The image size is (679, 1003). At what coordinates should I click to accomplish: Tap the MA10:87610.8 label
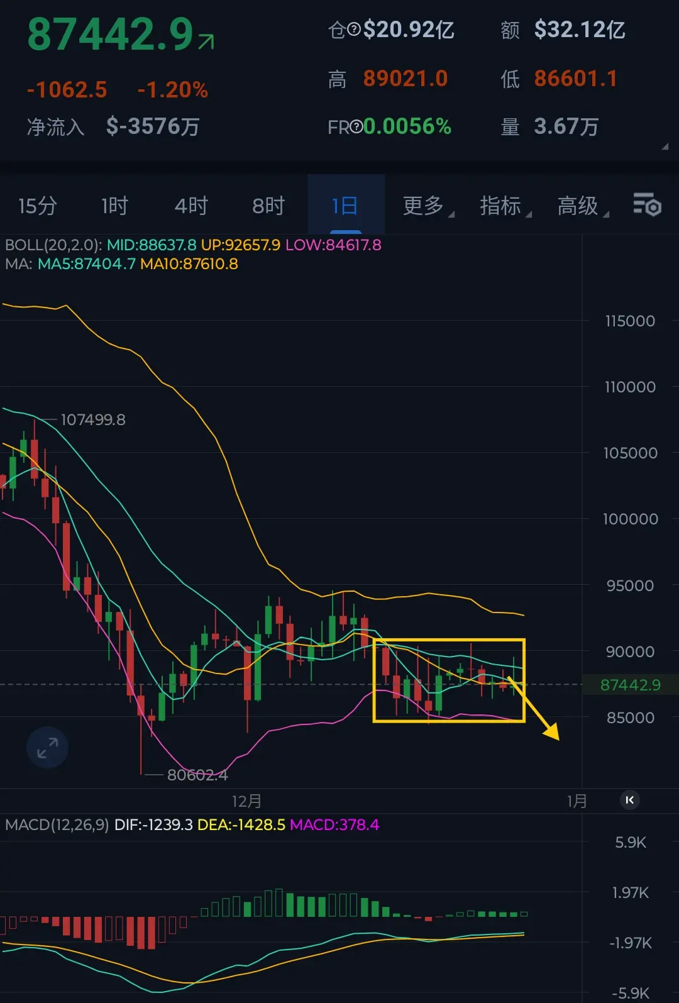(x=189, y=263)
